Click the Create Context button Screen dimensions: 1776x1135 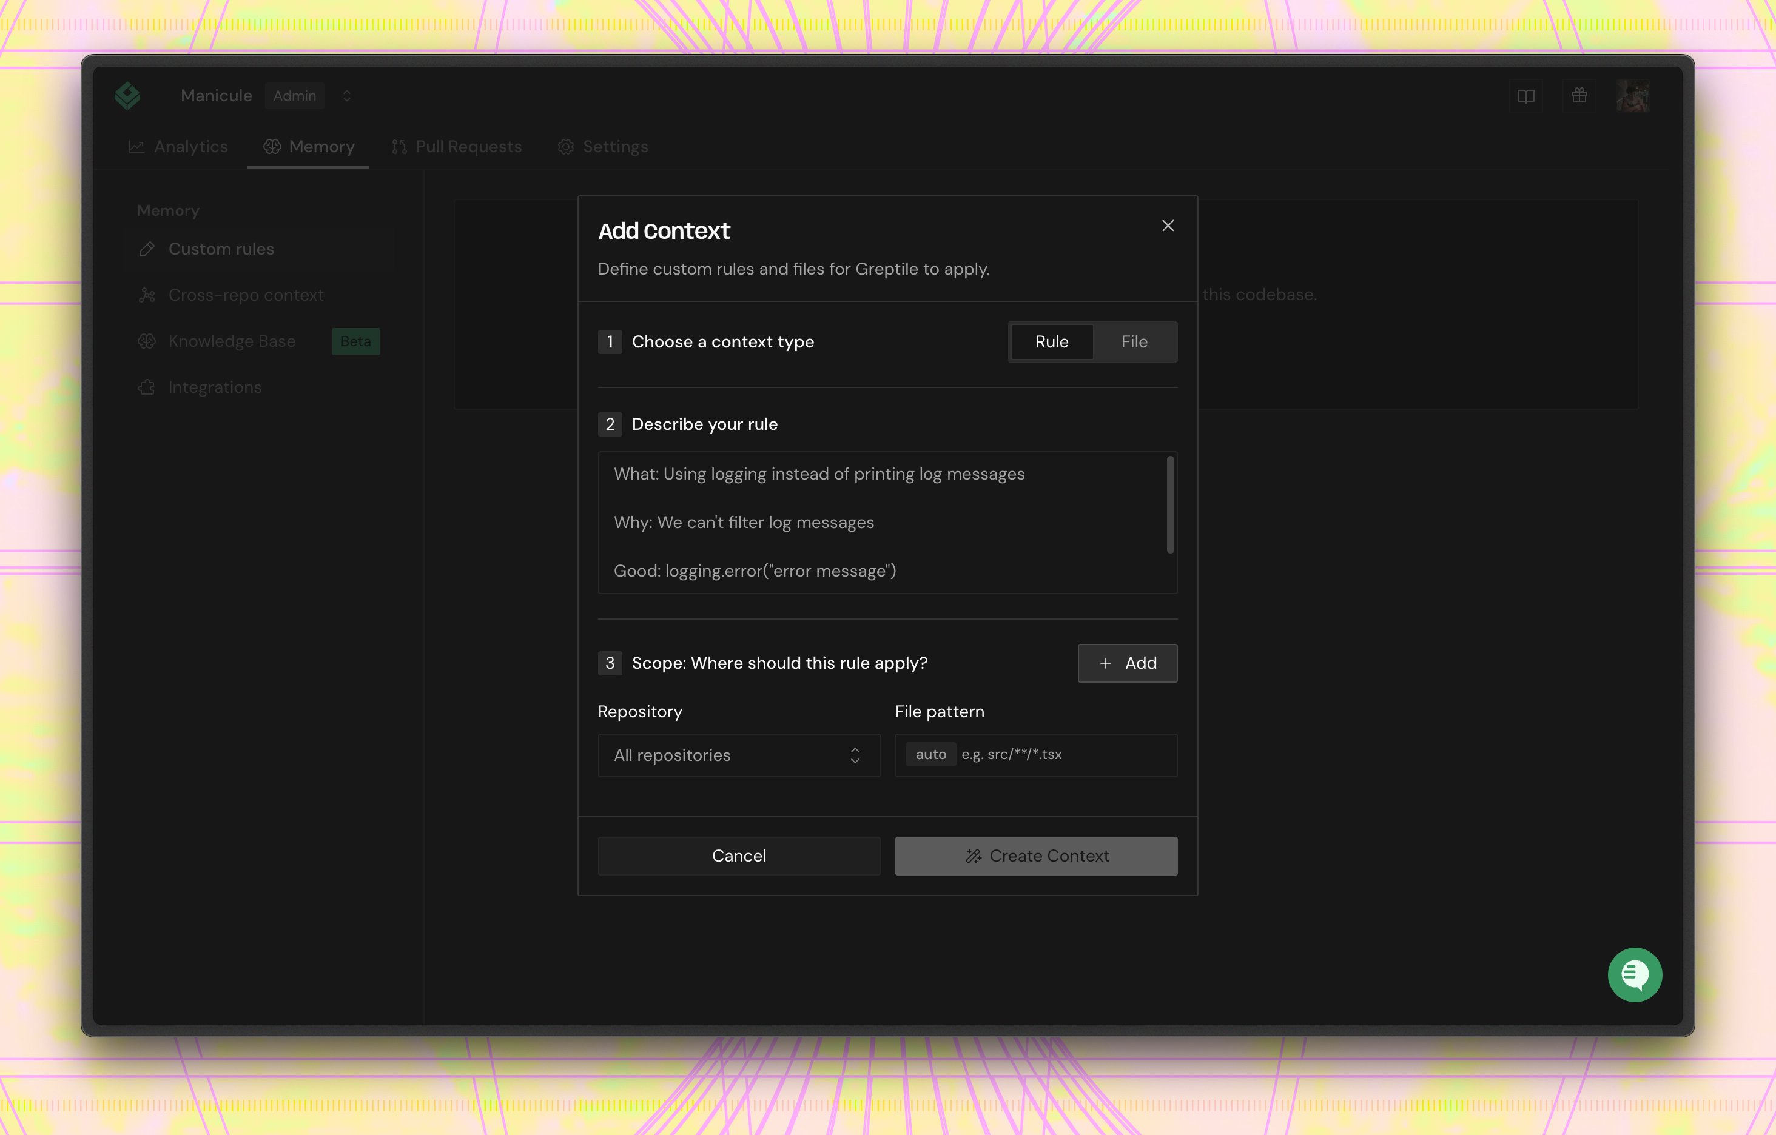tap(1036, 855)
